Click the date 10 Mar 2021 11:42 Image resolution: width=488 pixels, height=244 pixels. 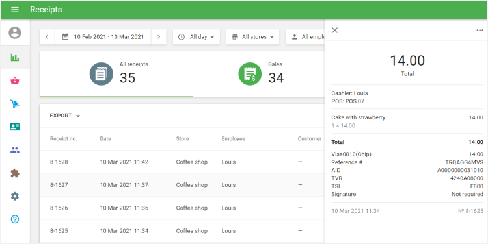[x=124, y=162]
